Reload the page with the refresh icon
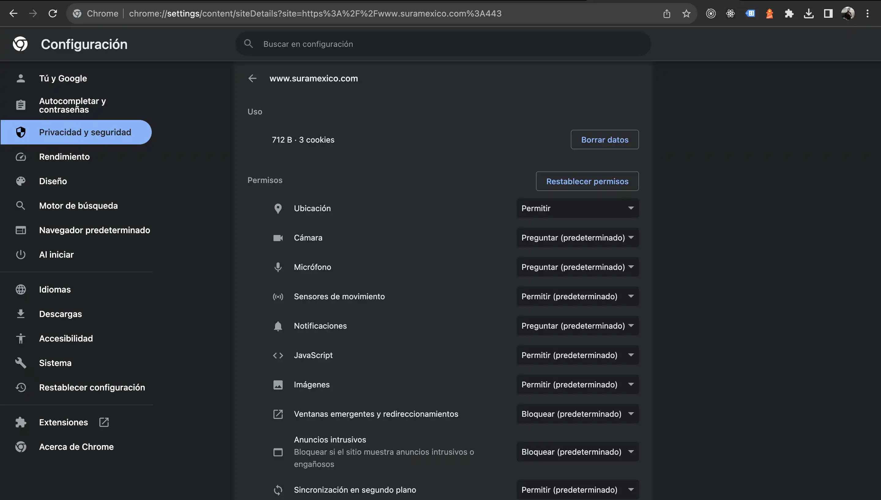881x500 pixels. [53, 13]
